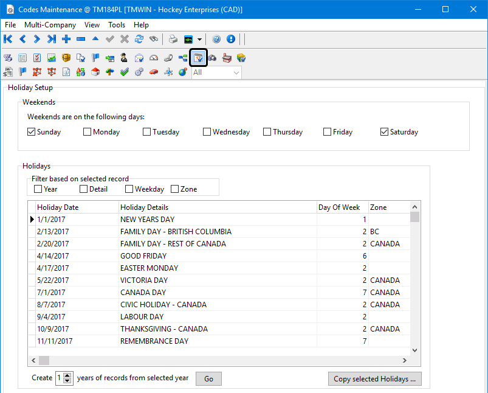Click the blue question mark help icon
This screenshot has height=393, width=488.
[216, 40]
